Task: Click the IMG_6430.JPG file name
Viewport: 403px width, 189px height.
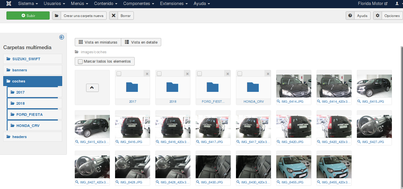Action: click(212, 182)
